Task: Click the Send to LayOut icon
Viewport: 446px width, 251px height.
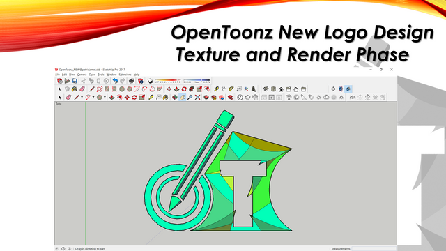Action: point(222,98)
